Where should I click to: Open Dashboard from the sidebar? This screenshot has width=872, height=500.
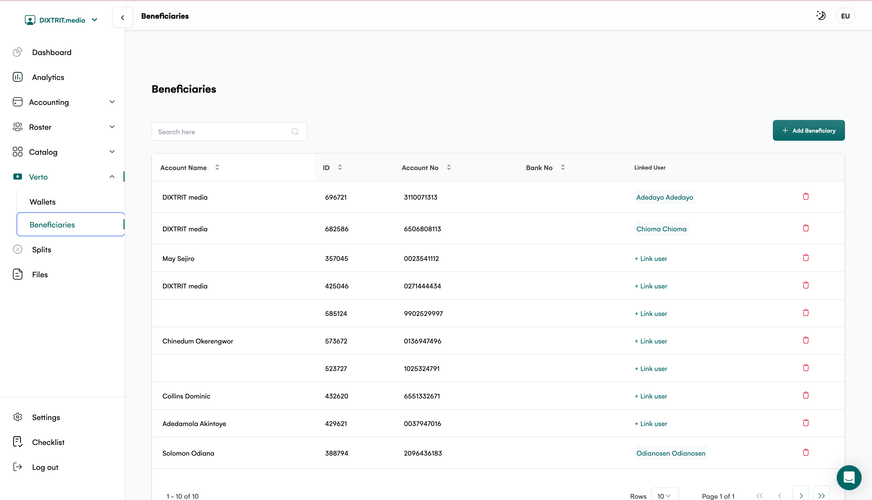[x=52, y=52]
